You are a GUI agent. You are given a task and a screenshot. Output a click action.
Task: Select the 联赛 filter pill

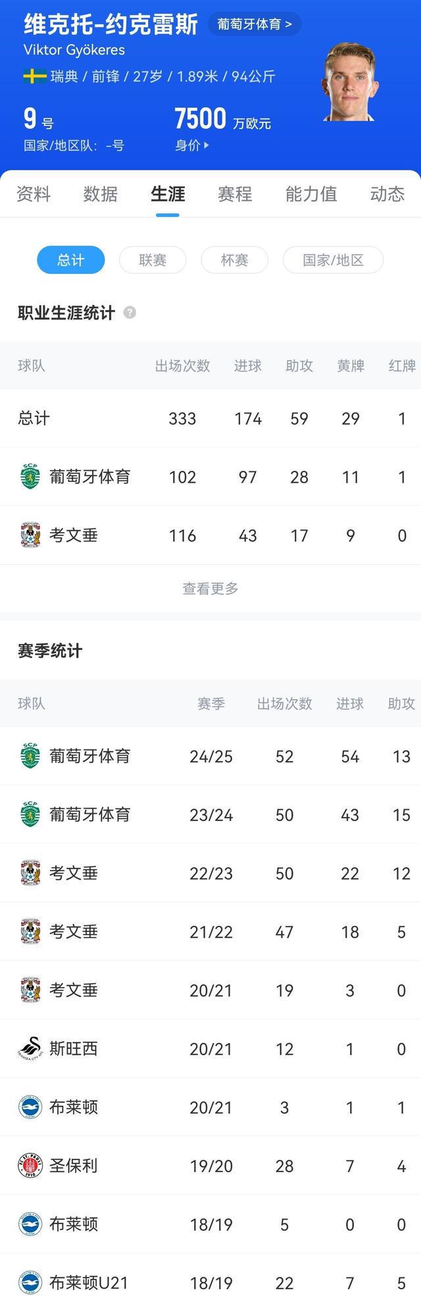153,260
